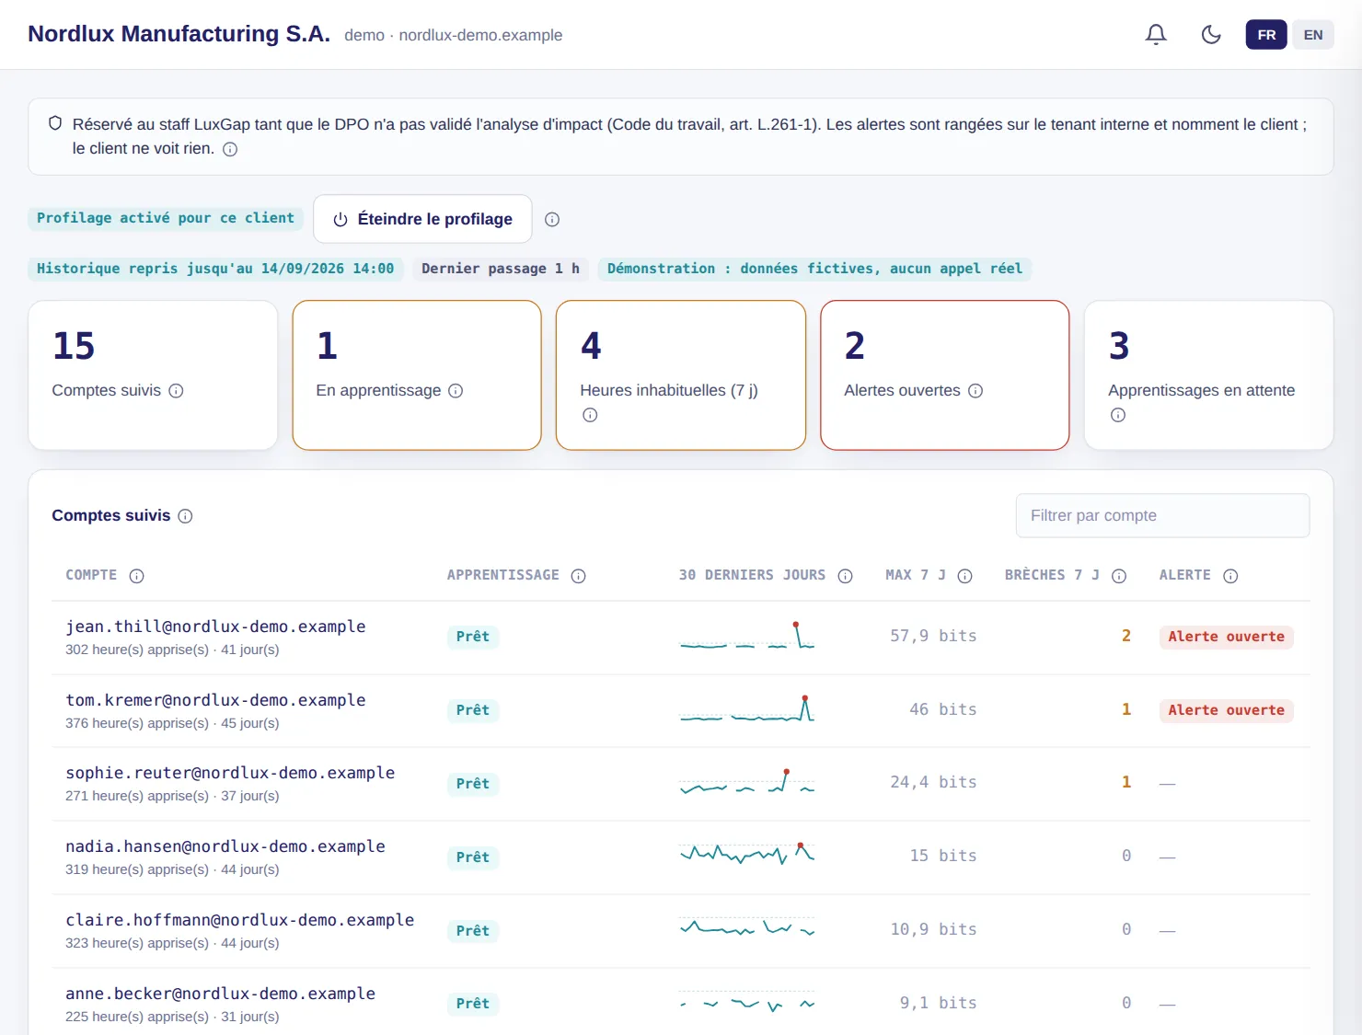The image size is (1362, 1035).
Task: Click the 'Dernier passage 1 h' tag
Action: point(501,269)
